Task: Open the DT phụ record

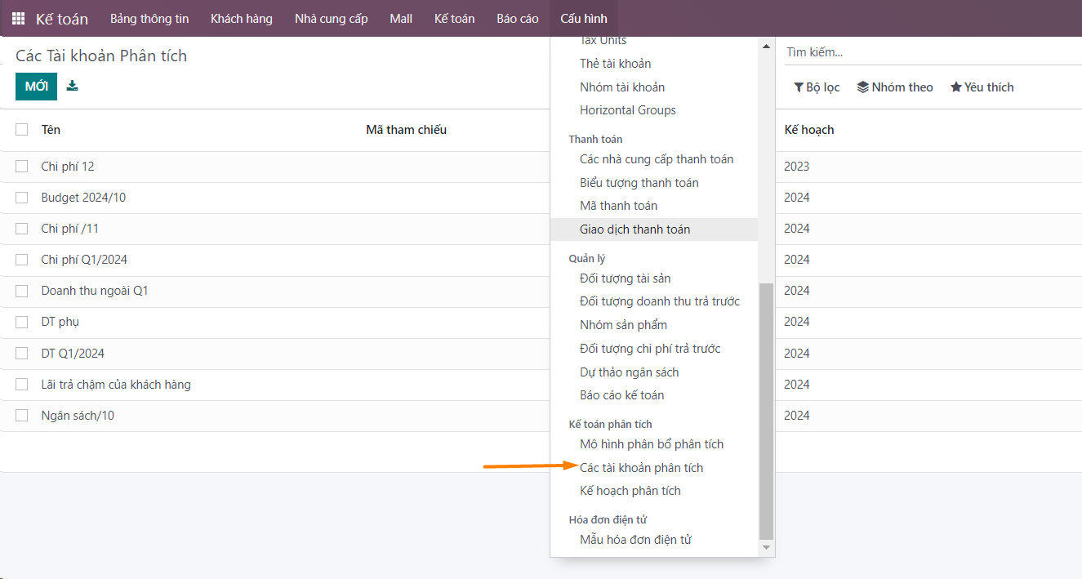Action: tap(60, 322)
